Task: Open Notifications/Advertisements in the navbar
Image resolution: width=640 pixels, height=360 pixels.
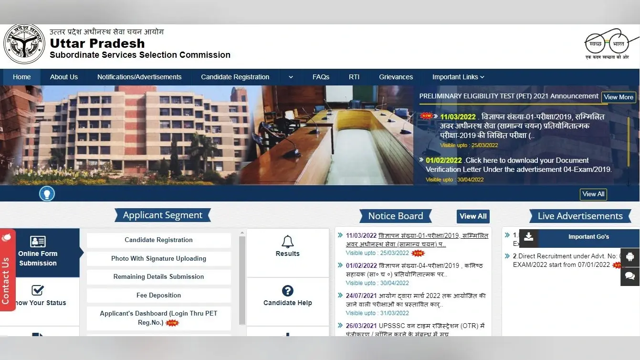Action: tap(139, 77)
